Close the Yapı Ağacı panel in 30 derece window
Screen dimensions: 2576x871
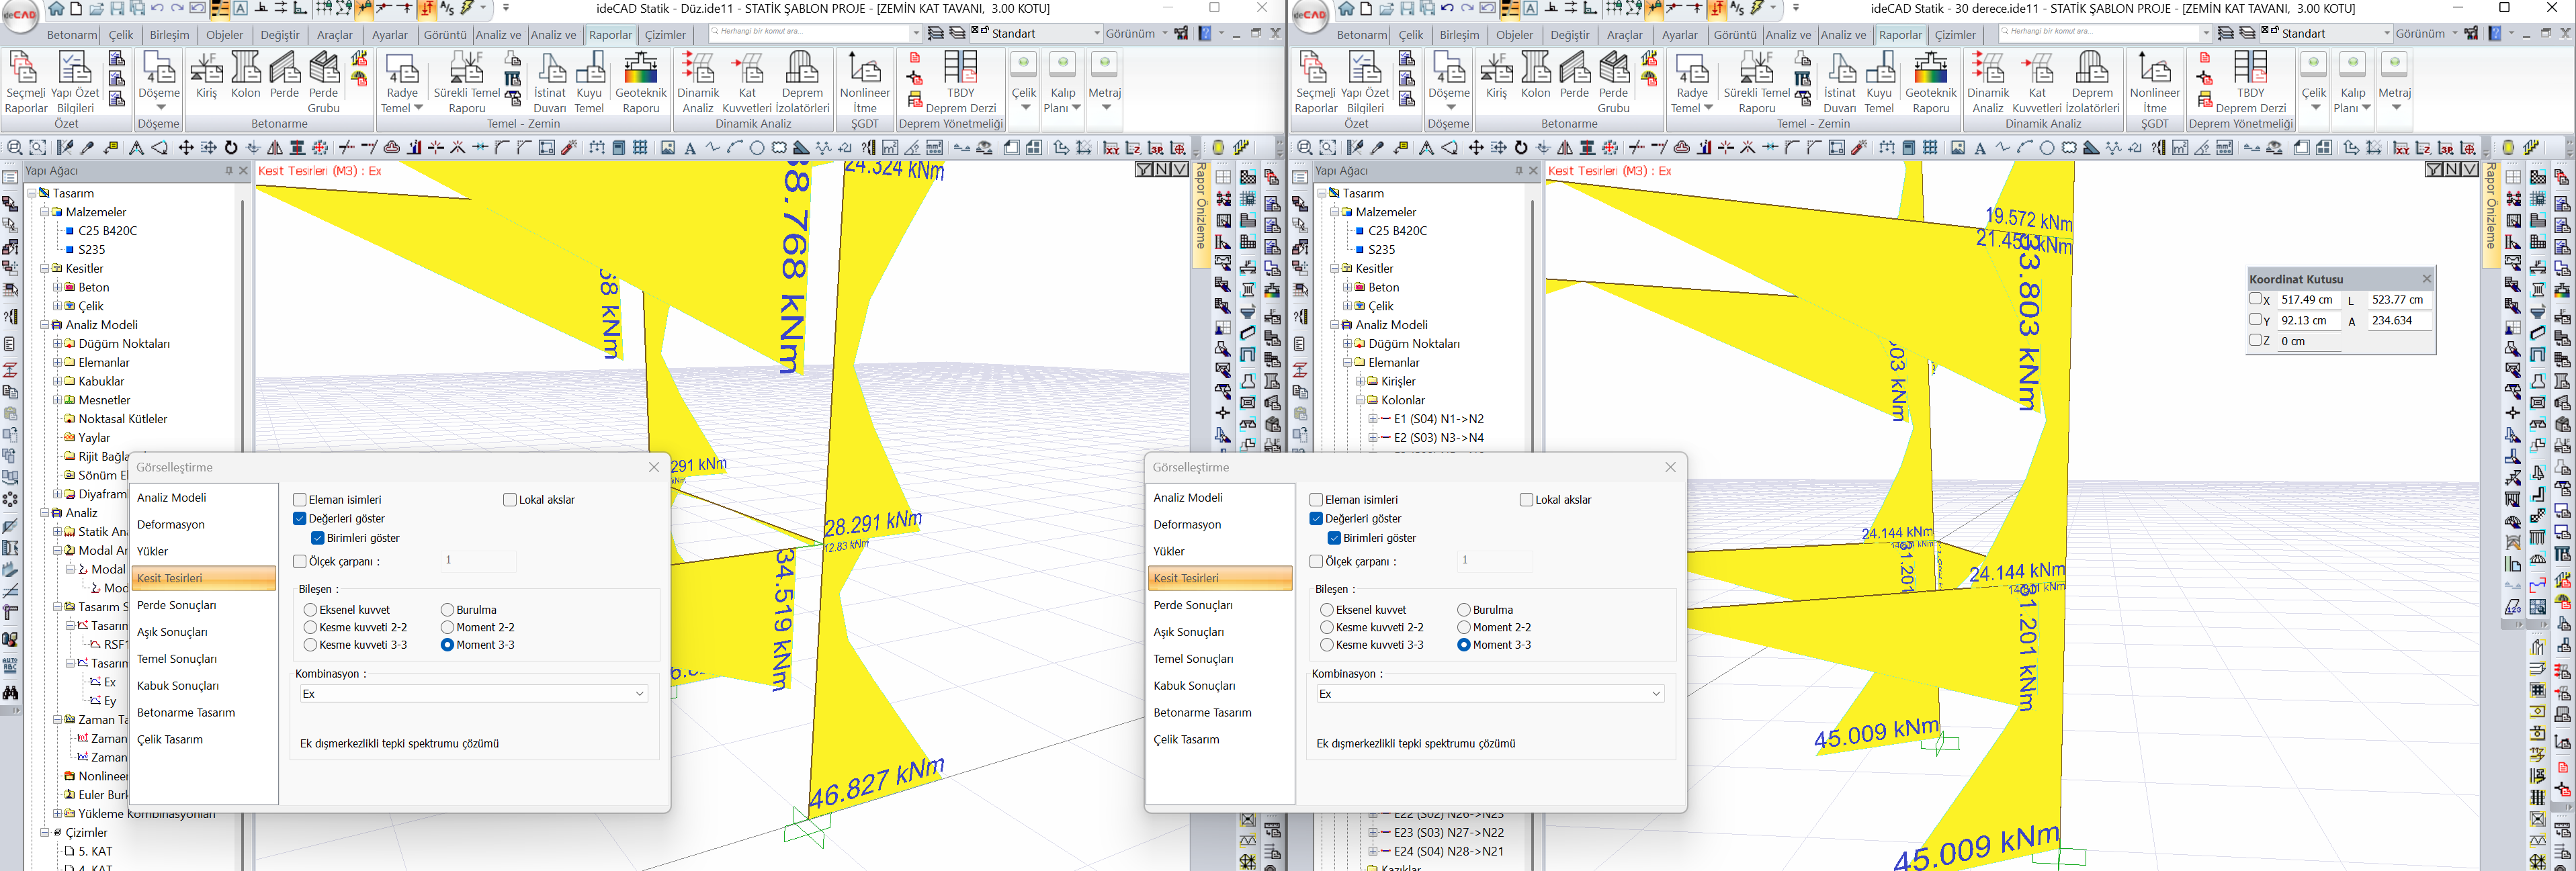pyautogui.click(x=1533, y=171)
